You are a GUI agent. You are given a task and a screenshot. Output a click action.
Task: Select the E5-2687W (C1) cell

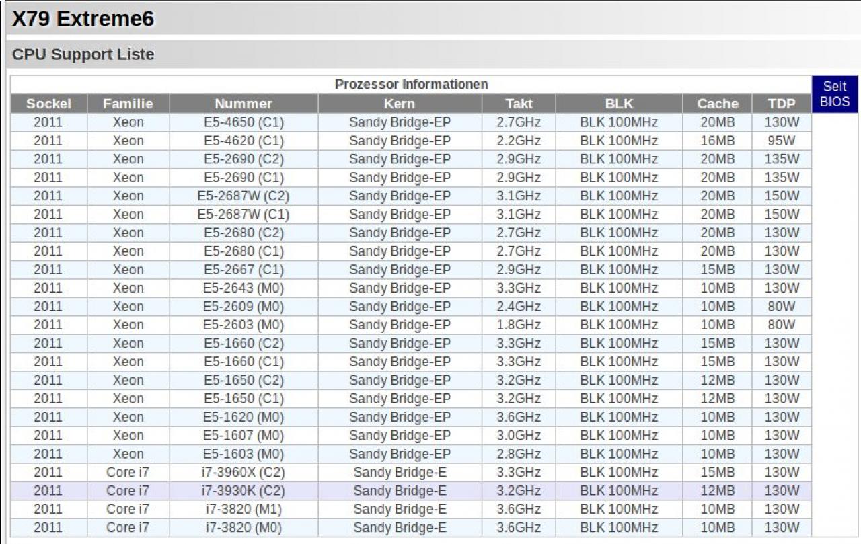coord(244,215)
